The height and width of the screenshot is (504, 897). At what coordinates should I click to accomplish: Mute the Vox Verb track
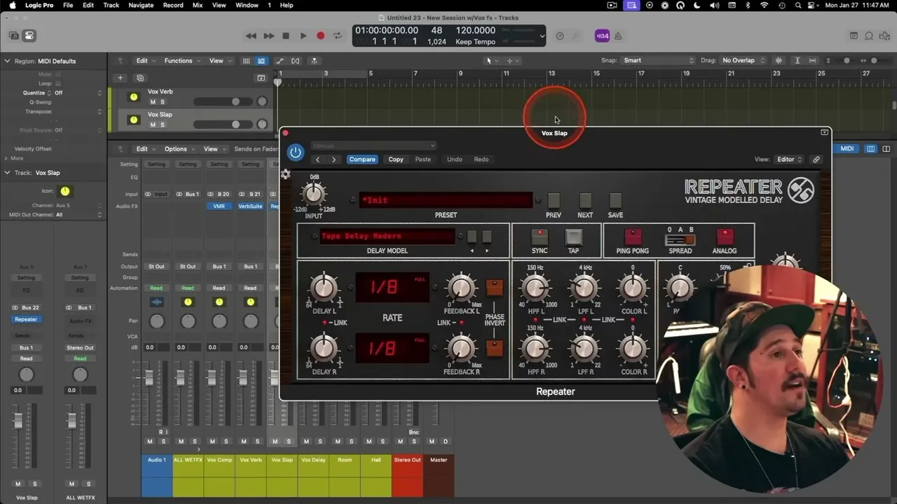point(153,102)
